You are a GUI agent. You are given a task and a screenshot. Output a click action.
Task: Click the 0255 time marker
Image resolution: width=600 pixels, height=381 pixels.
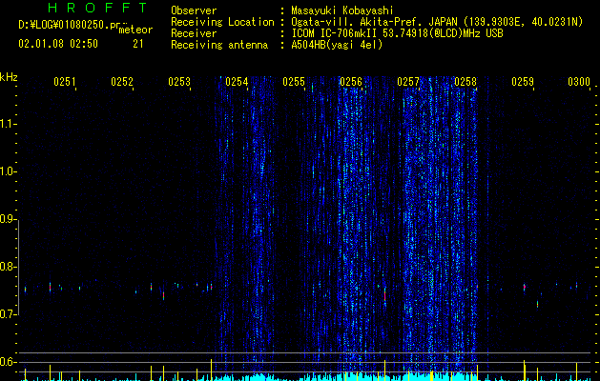point(294,81)
